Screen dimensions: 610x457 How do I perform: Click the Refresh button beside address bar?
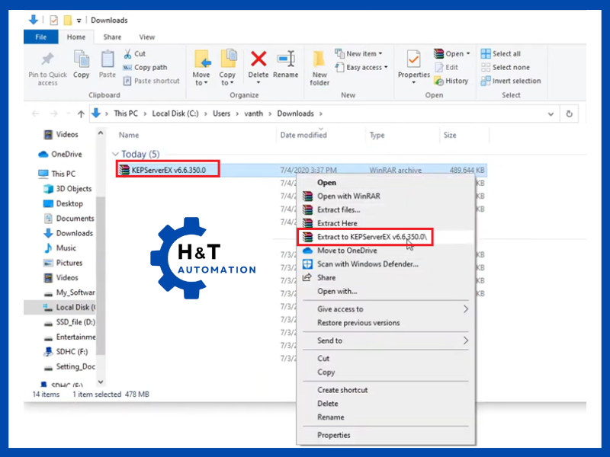click(569, 113)
